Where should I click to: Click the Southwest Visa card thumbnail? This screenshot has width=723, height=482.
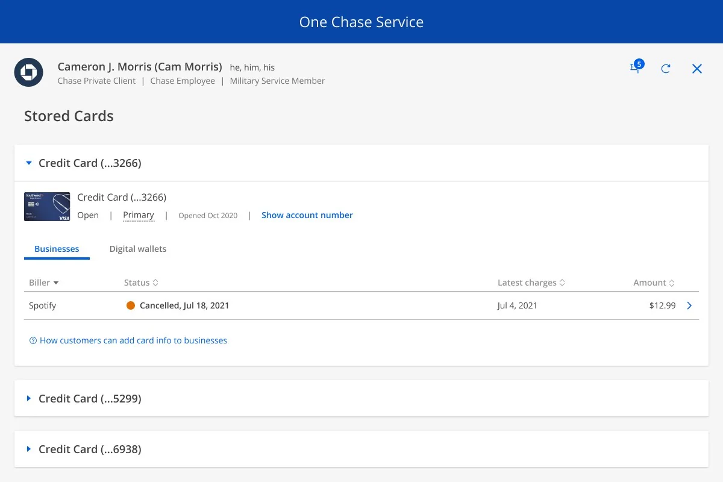pos(47,207)
